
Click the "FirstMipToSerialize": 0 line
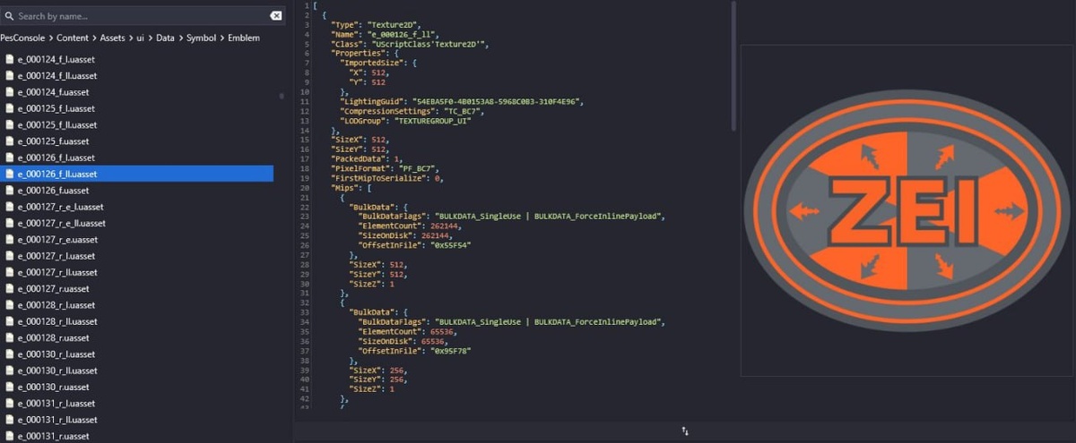386,178
